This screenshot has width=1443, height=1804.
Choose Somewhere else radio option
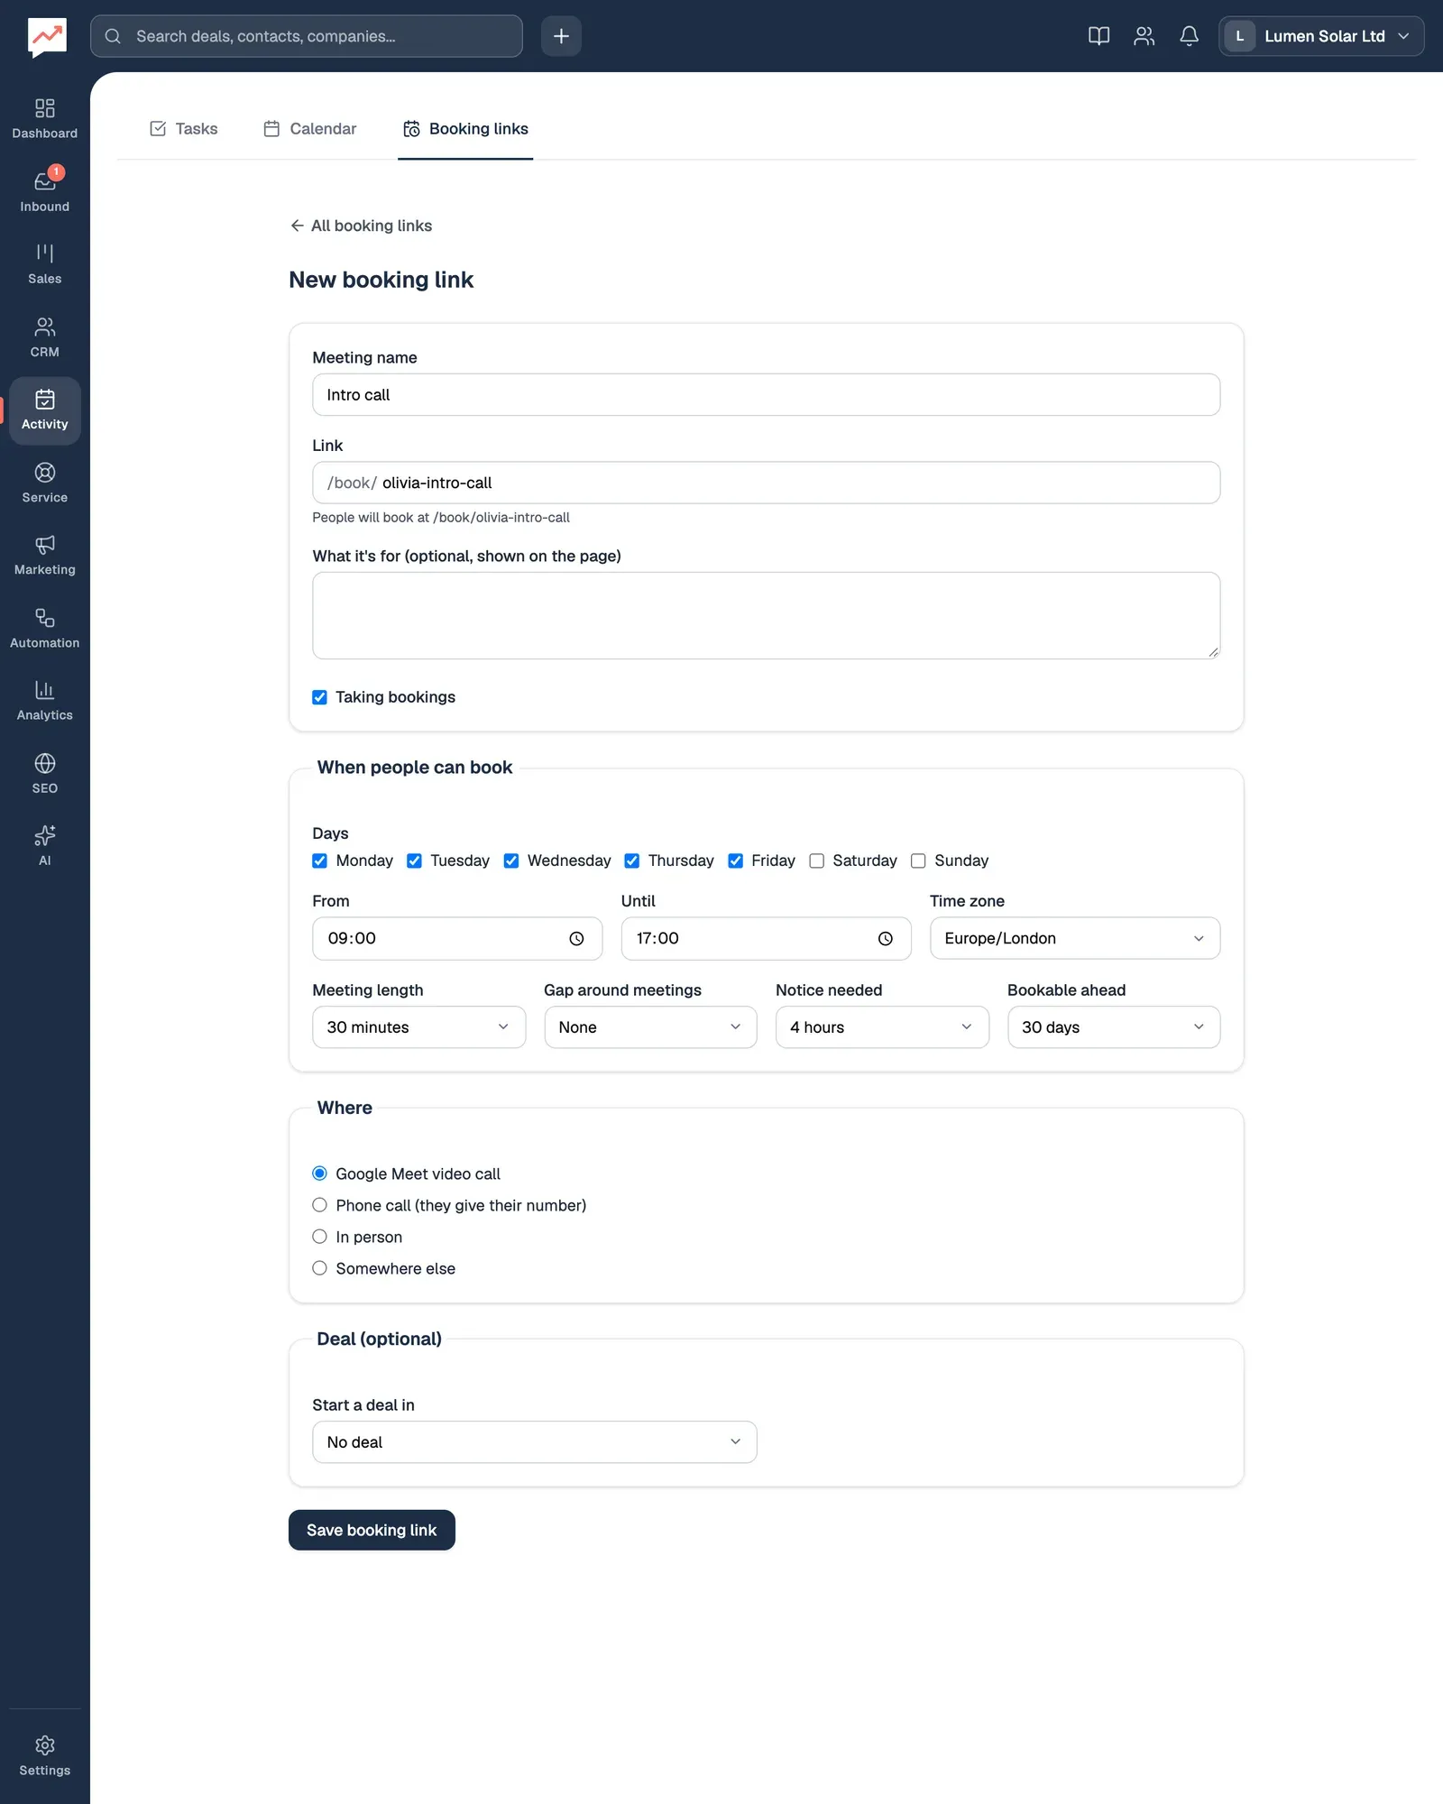click(x=319, y=1268)
